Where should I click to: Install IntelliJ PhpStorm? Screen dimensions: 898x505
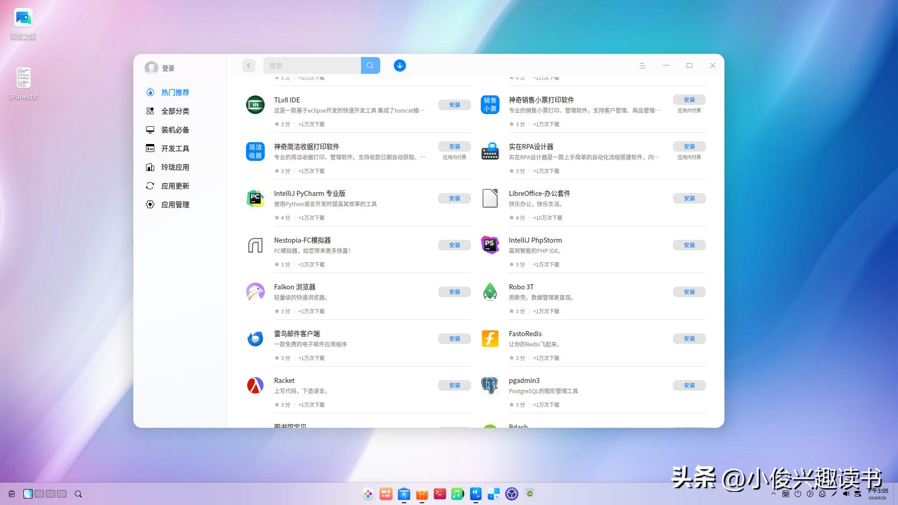coord(689,245)
